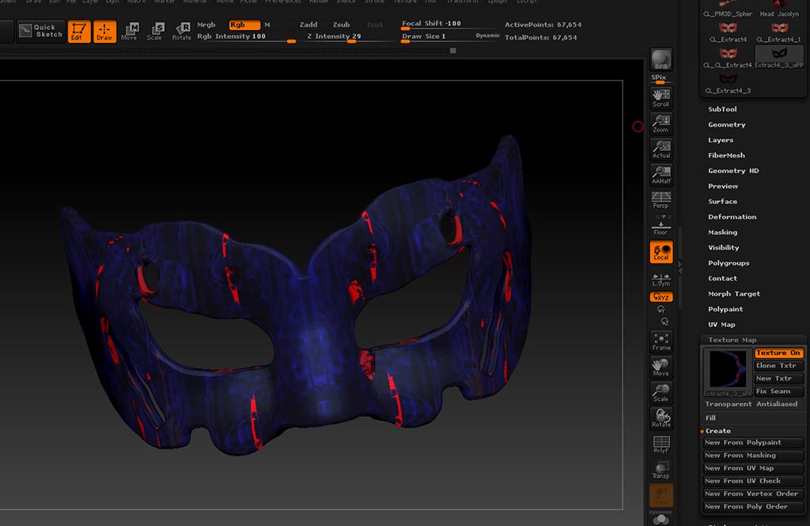Open the Polygroups sub-palette

click(x=729, y=263)
